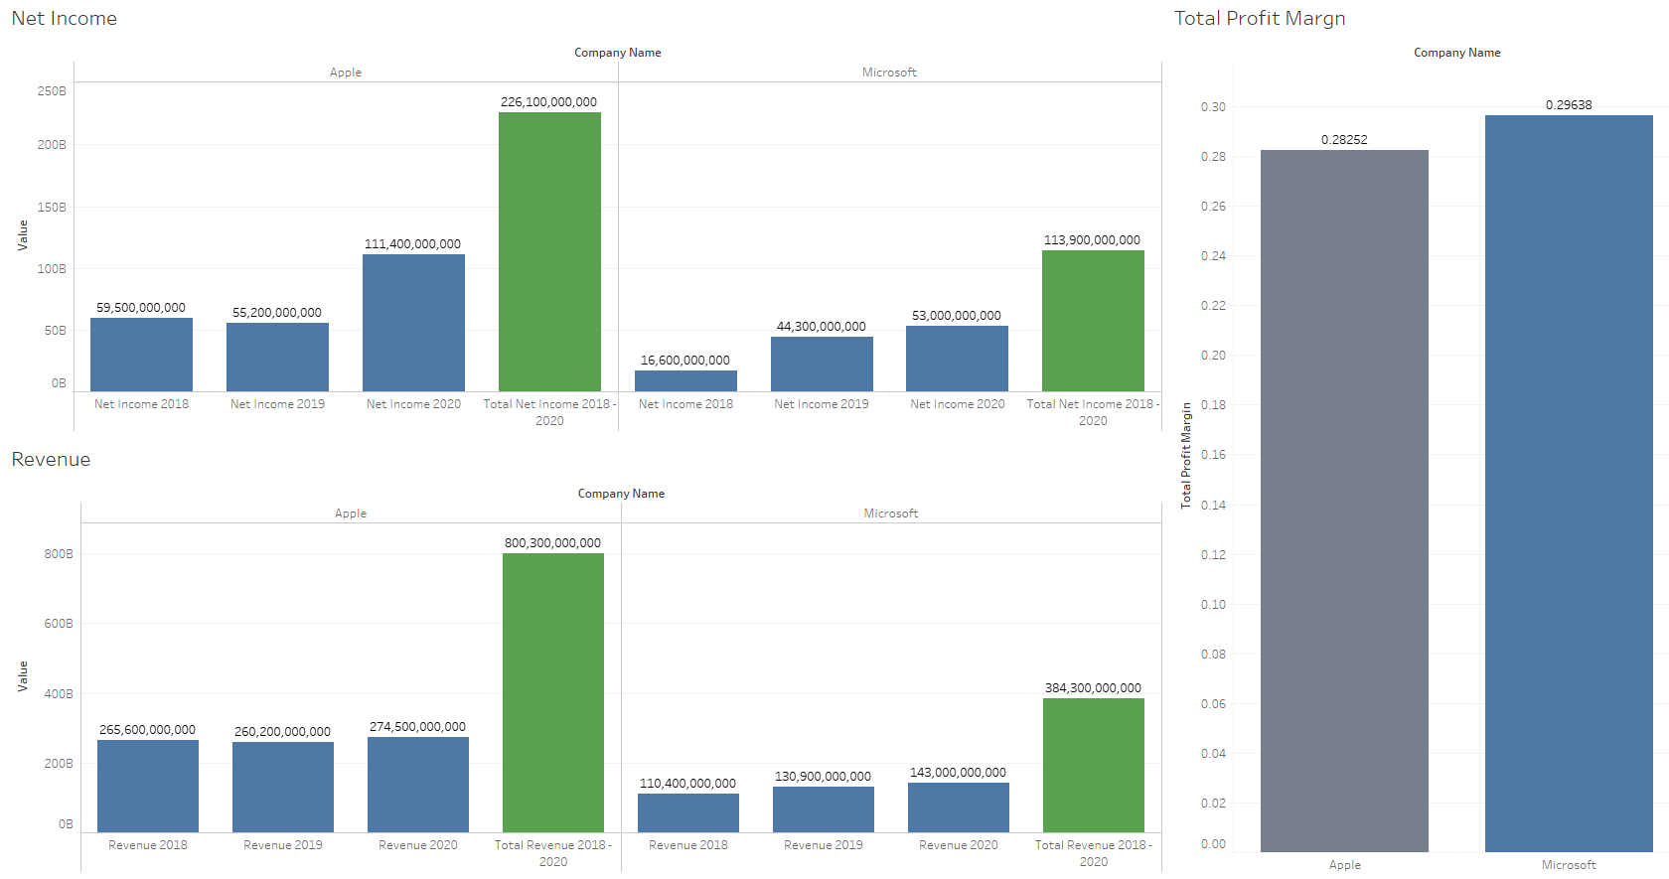Image resolution: width=1669 pixels, height=879 pixels.
Task: Select Apple's Revenue 2019 bar
Action: pyautogui.click(x=283, y=787)
